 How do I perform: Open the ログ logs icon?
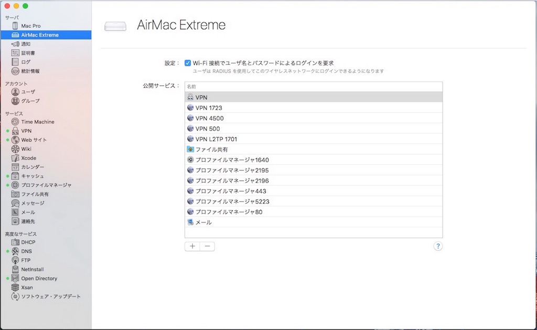click(15, 62)
